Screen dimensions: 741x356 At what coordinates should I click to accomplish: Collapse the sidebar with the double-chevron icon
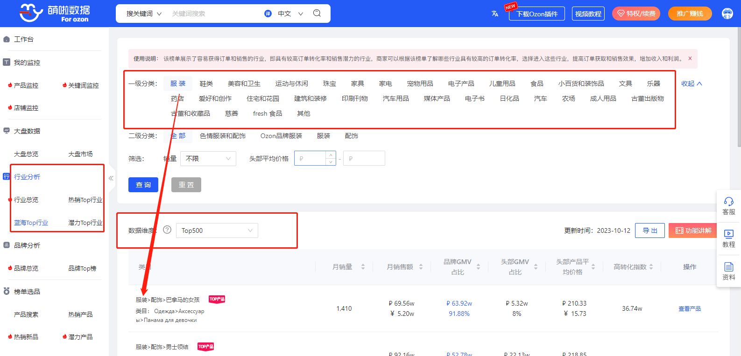coord(111,178)
